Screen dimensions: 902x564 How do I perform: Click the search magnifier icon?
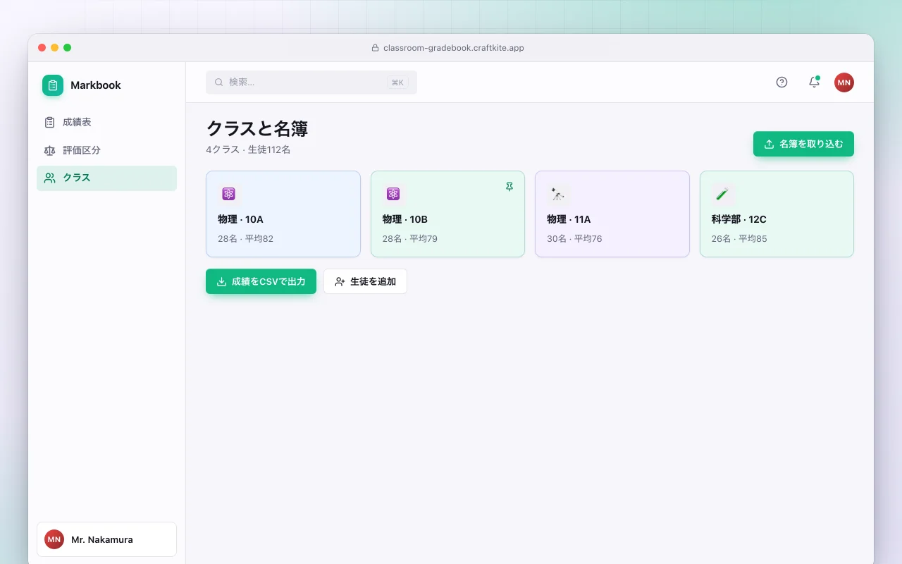coord(219,82)
